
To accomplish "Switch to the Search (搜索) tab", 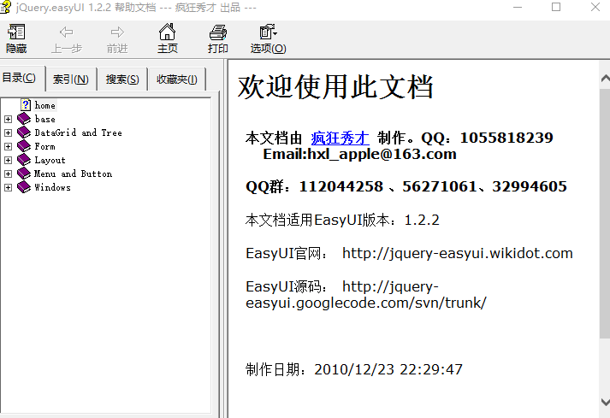I will [122, 79].
